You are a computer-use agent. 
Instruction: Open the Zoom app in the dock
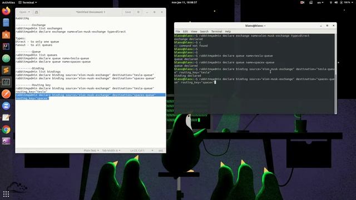(6, 106)
